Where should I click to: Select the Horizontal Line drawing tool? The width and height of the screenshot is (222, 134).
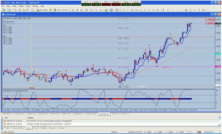pyautogui.click(x=177, y=10)
